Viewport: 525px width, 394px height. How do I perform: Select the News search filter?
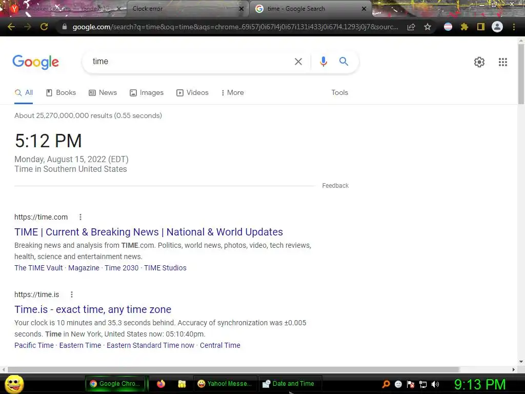tap(103, 92)
